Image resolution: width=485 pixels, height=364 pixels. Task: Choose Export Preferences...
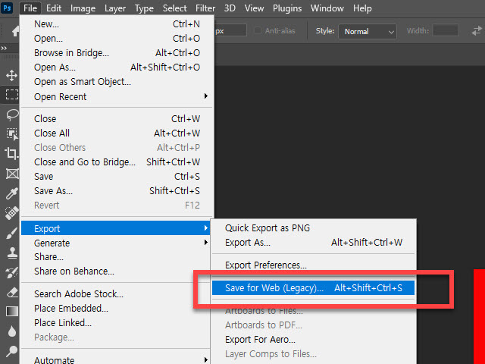pos(313,265)
